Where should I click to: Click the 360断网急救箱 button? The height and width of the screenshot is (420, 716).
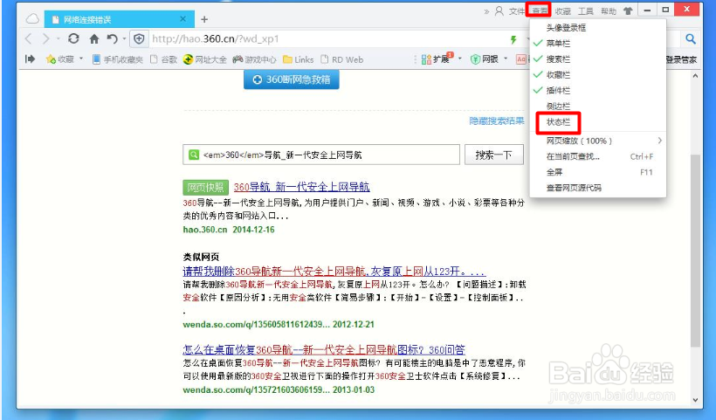click(x=292, y=79)
